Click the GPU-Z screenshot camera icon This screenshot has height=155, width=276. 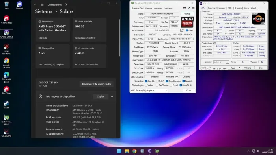(184, 8)
